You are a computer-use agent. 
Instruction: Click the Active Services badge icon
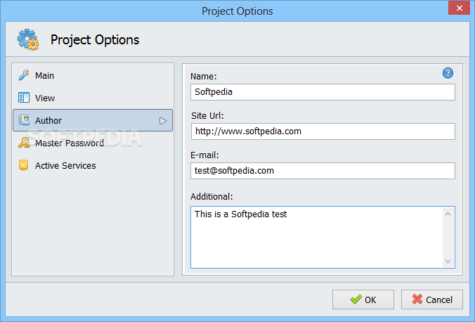tap(24, 165)
